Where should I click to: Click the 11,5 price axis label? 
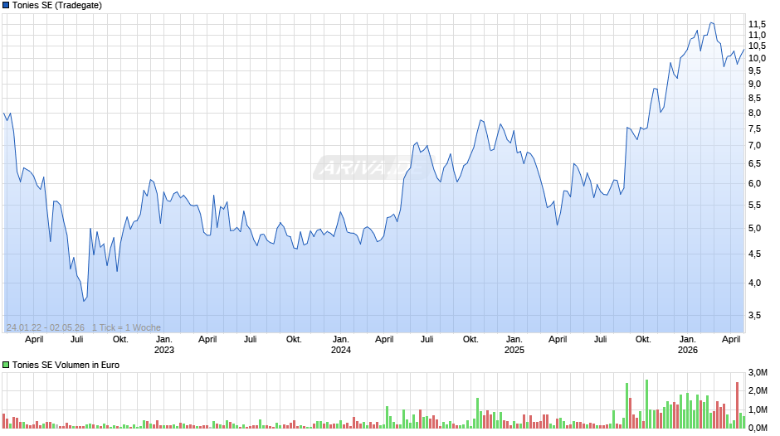pyautogui.click(x=757, y=24)
